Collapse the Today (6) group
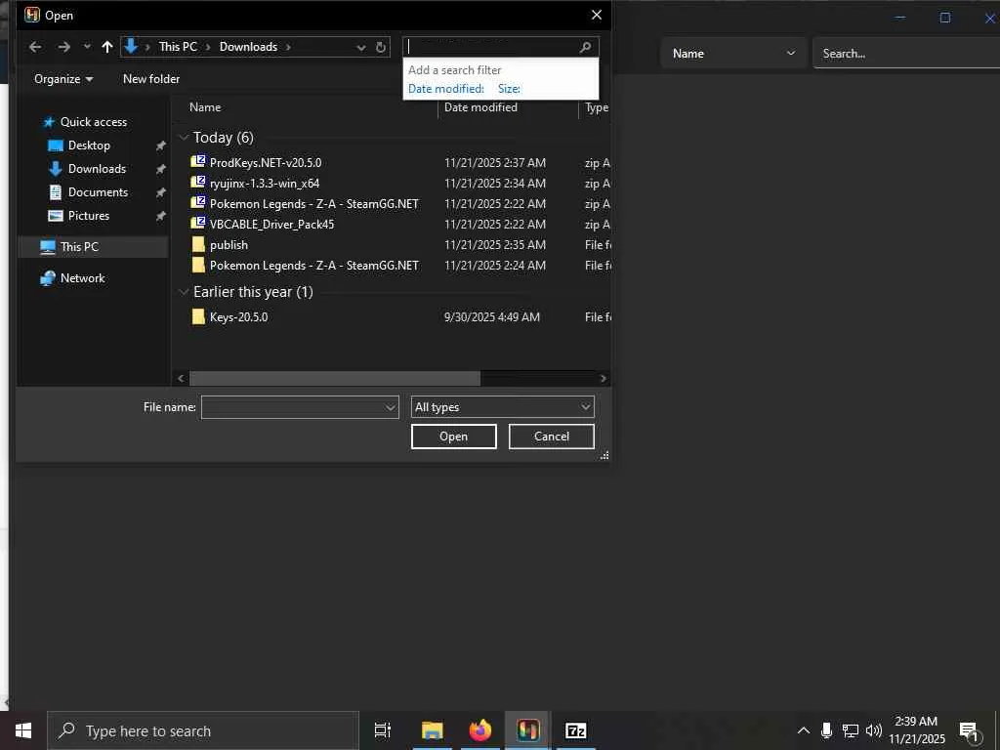The image size is (1000, 750). coord(184,137)
